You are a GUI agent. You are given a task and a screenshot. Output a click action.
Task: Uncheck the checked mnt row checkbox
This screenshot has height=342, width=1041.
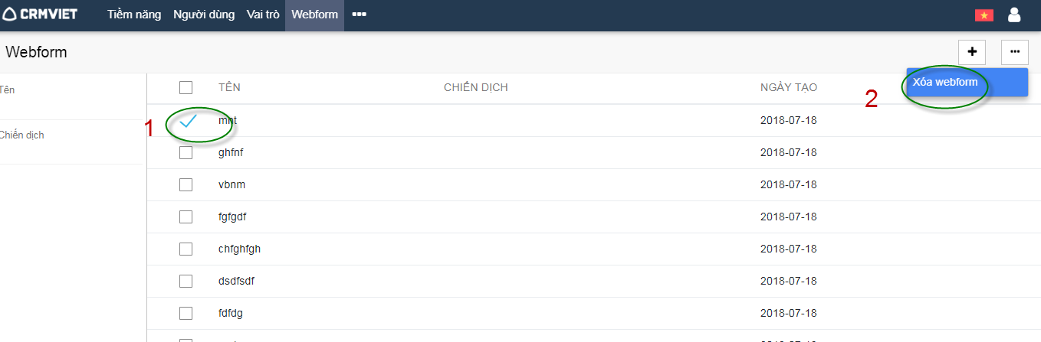pyautogui.click(x=188, y=121)
